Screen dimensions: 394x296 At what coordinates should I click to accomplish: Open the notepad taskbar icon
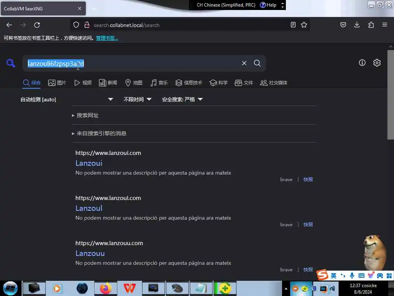201,288
